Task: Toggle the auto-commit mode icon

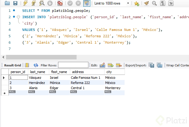Action: [87, 3]
